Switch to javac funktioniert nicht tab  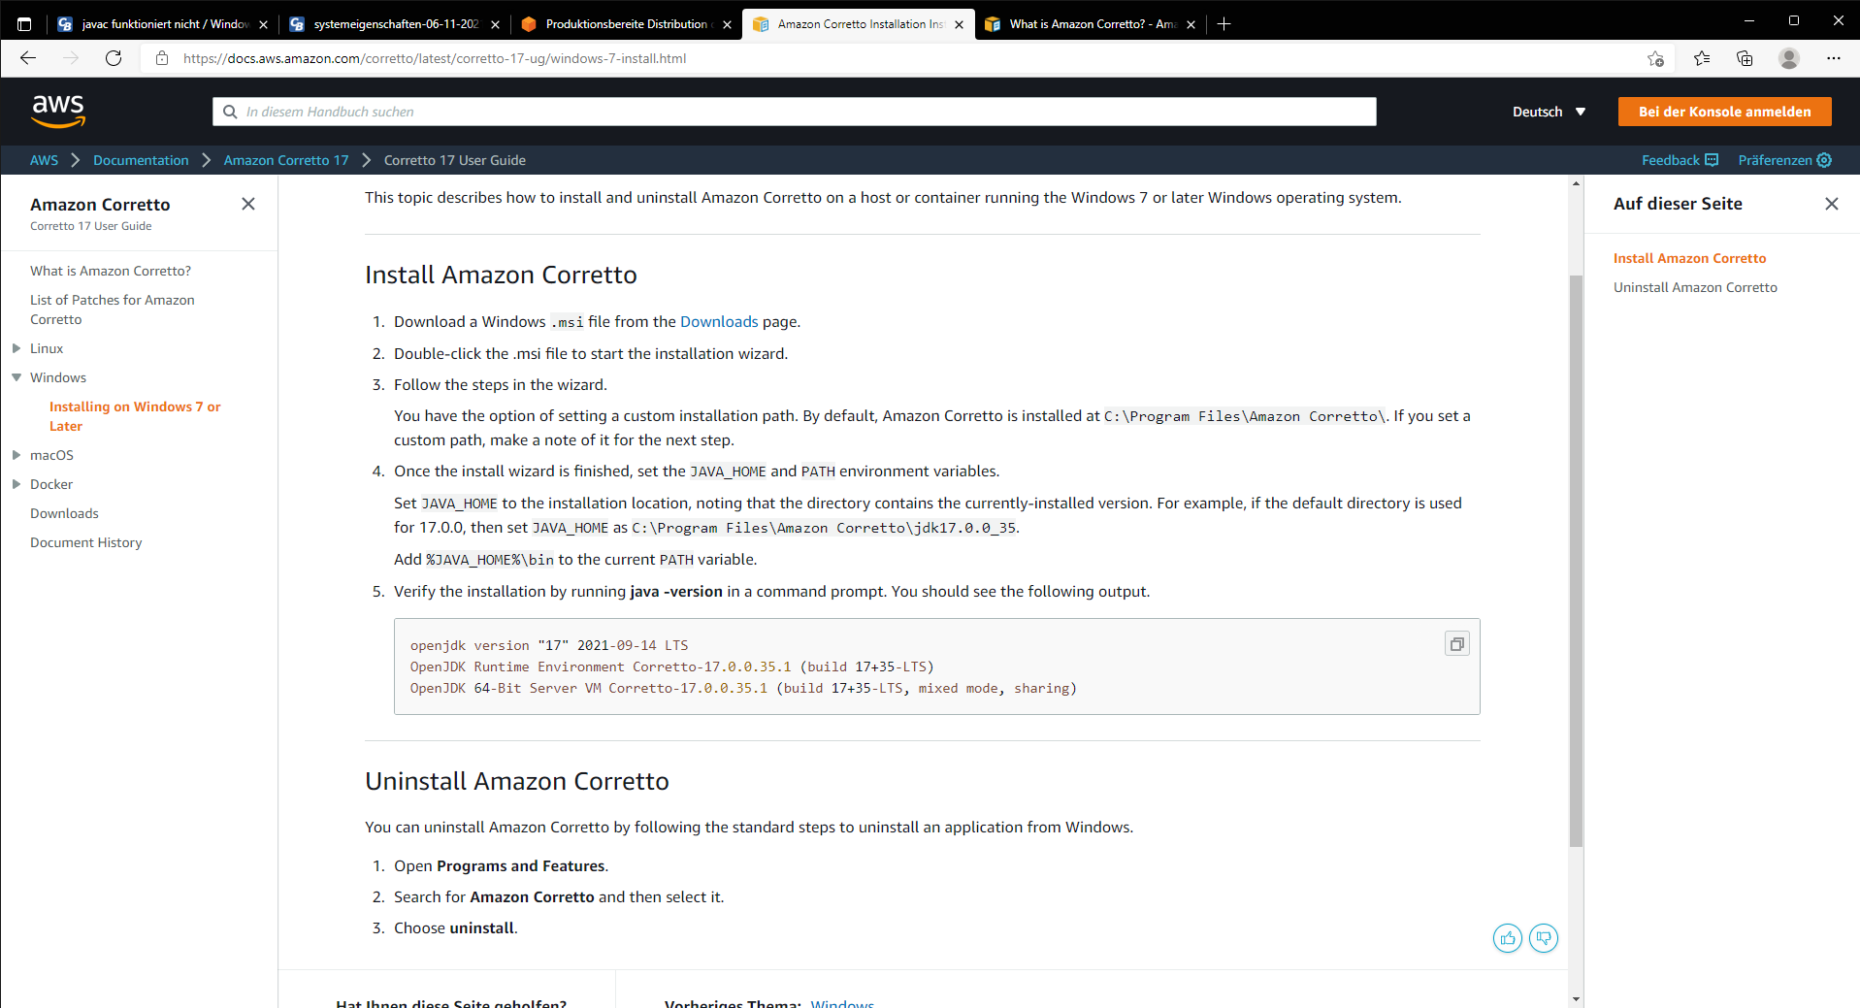pos(161,24)
